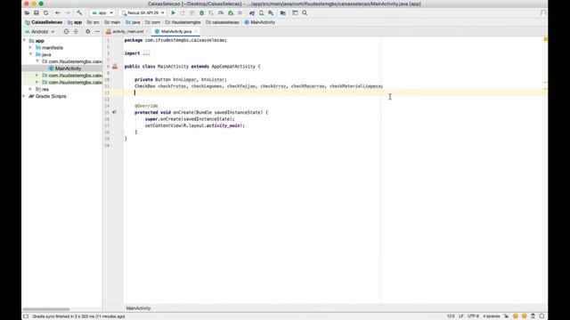Open the Project panel settings gear
Viewport: 570px width, 320px height.
click(87, 32)
